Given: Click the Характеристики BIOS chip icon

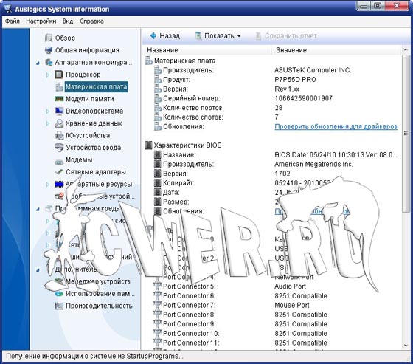Looking at the screenshot, I should (149, 145).
